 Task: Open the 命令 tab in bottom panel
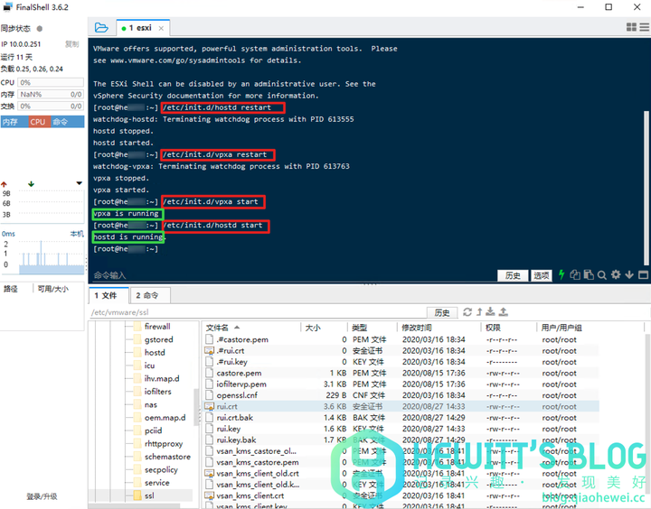click(147, 295)
